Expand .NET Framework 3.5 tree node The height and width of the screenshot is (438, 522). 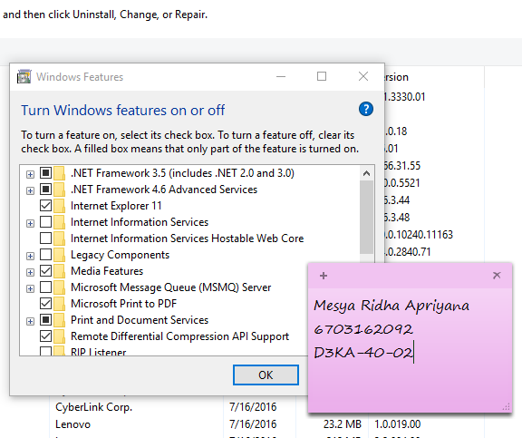coord(30,174)
